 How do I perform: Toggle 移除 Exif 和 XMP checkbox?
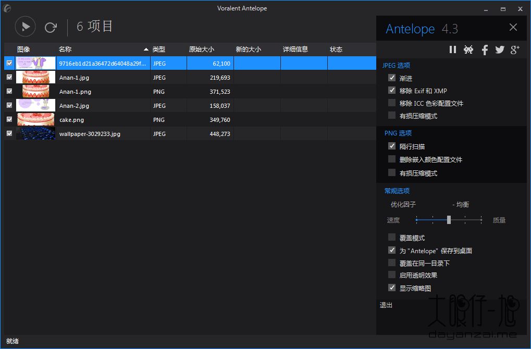392,90
